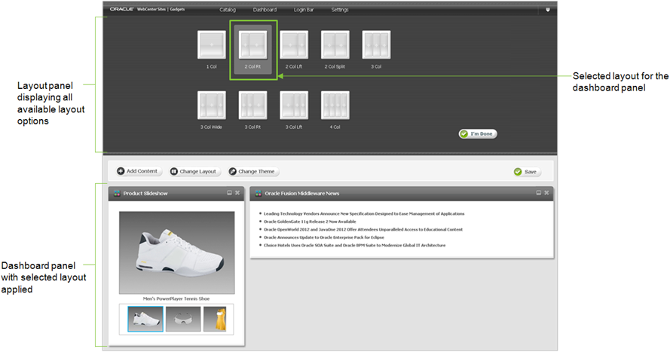
Task: Select the sunglasses thumbnail
Action: [183, 319]
